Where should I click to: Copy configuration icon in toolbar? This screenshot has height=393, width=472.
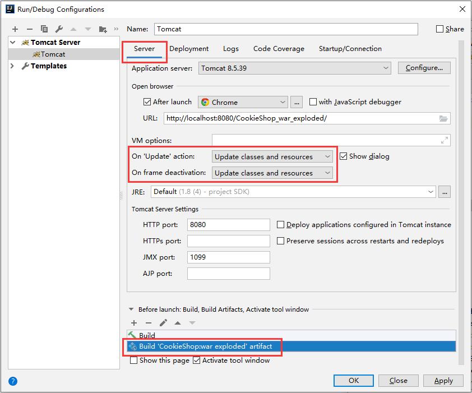pos(44,29)
